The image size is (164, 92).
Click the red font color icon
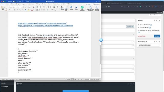point(32,10)
